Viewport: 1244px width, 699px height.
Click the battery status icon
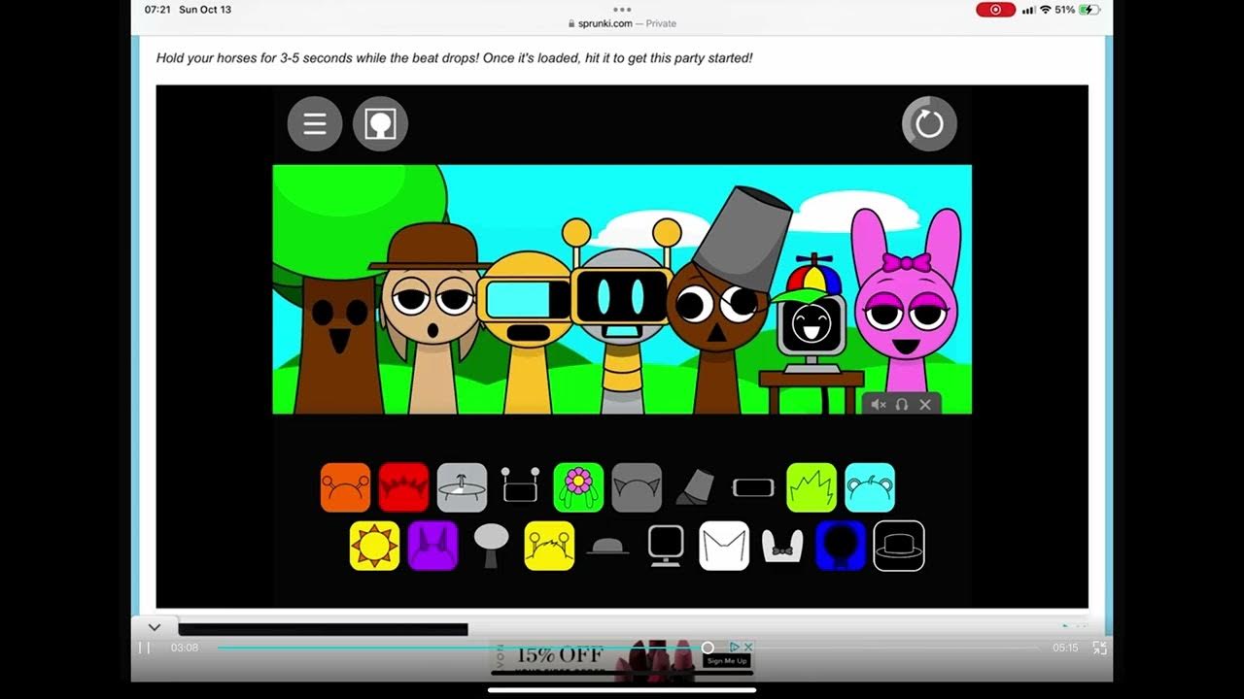pos(1088,10)
